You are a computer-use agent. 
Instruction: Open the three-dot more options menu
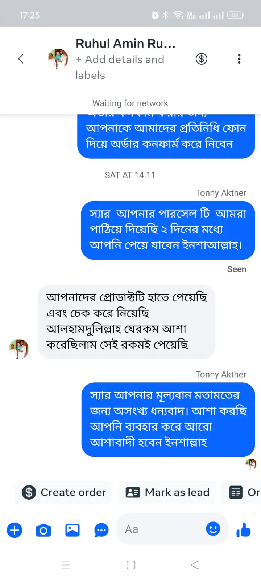click(239, 59)
